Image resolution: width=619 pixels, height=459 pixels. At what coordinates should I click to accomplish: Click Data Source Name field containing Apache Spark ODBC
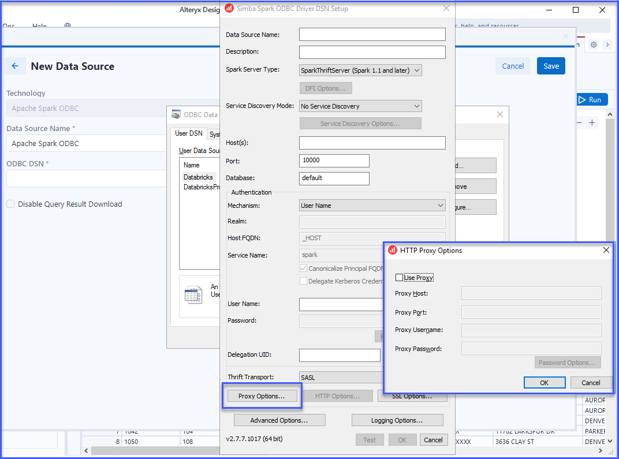87,143
